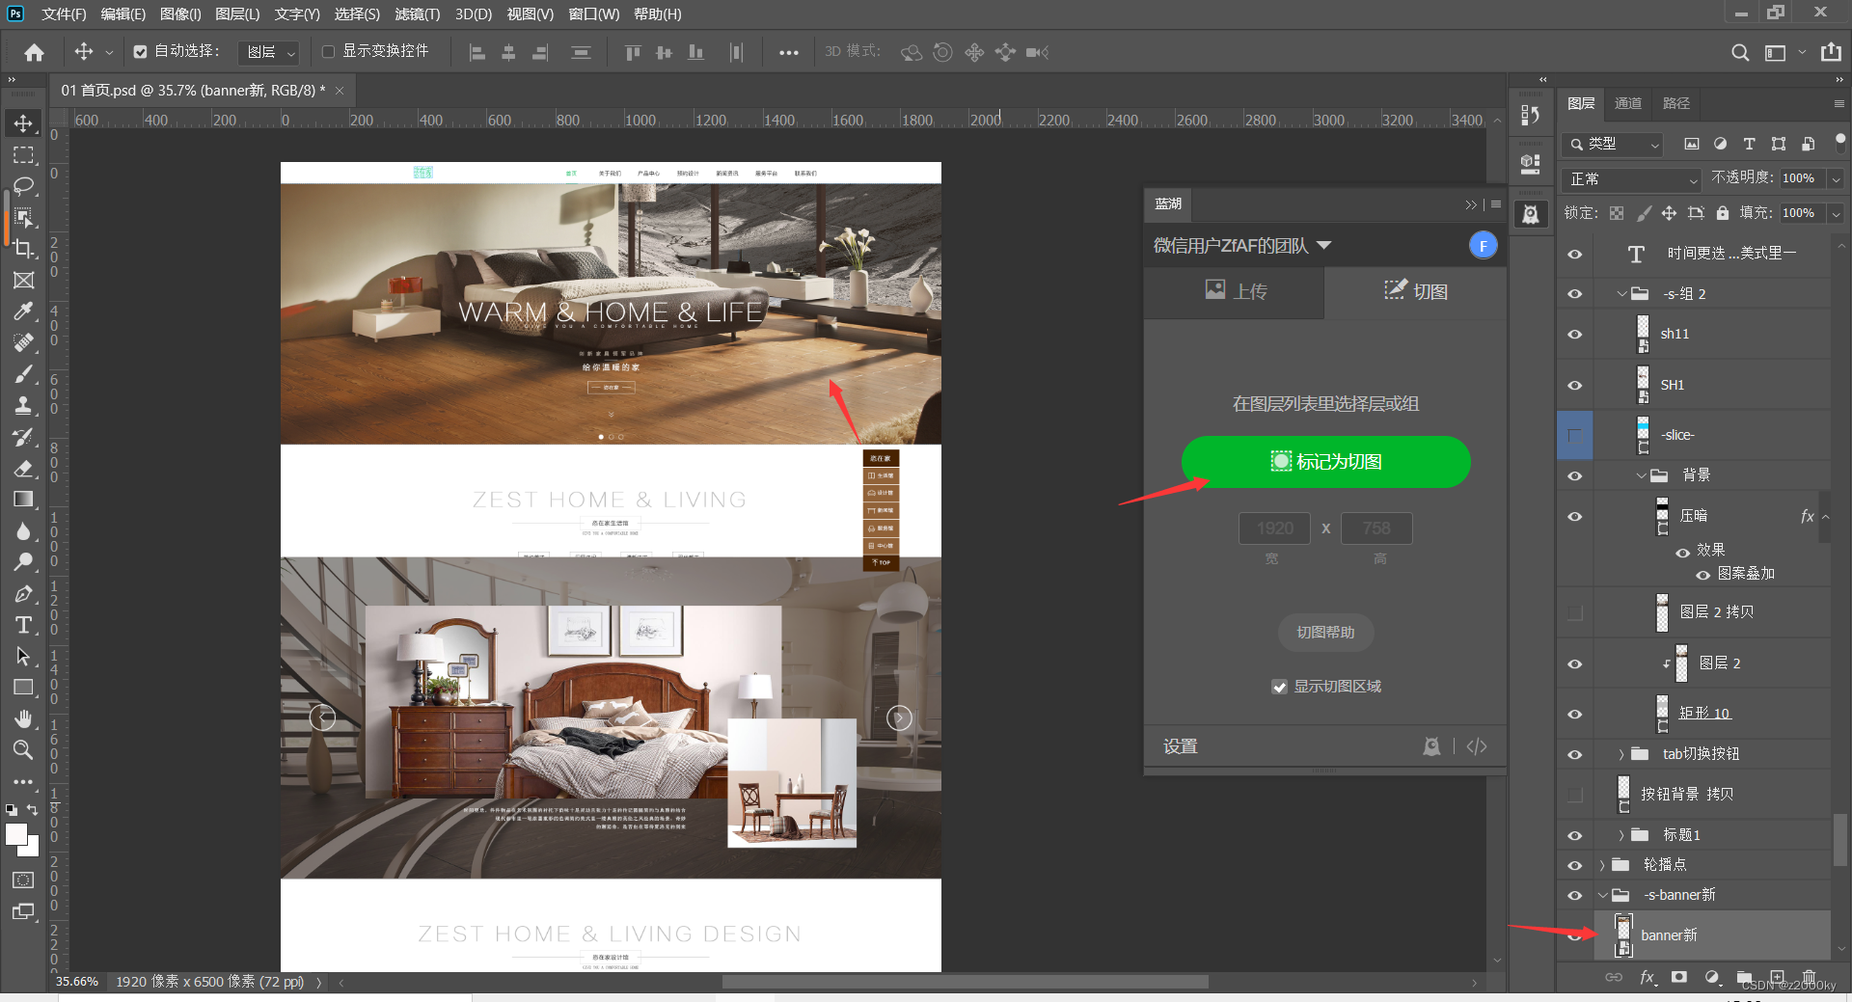This screenshot has width=1852, height=1002.
Task: Click the slice width field 1920
Action: [x=1274, y=528]
